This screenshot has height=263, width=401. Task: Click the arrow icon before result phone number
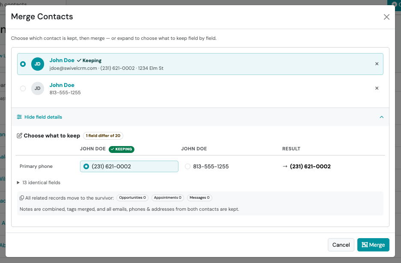pyautogui.click(x=285, y=167)
